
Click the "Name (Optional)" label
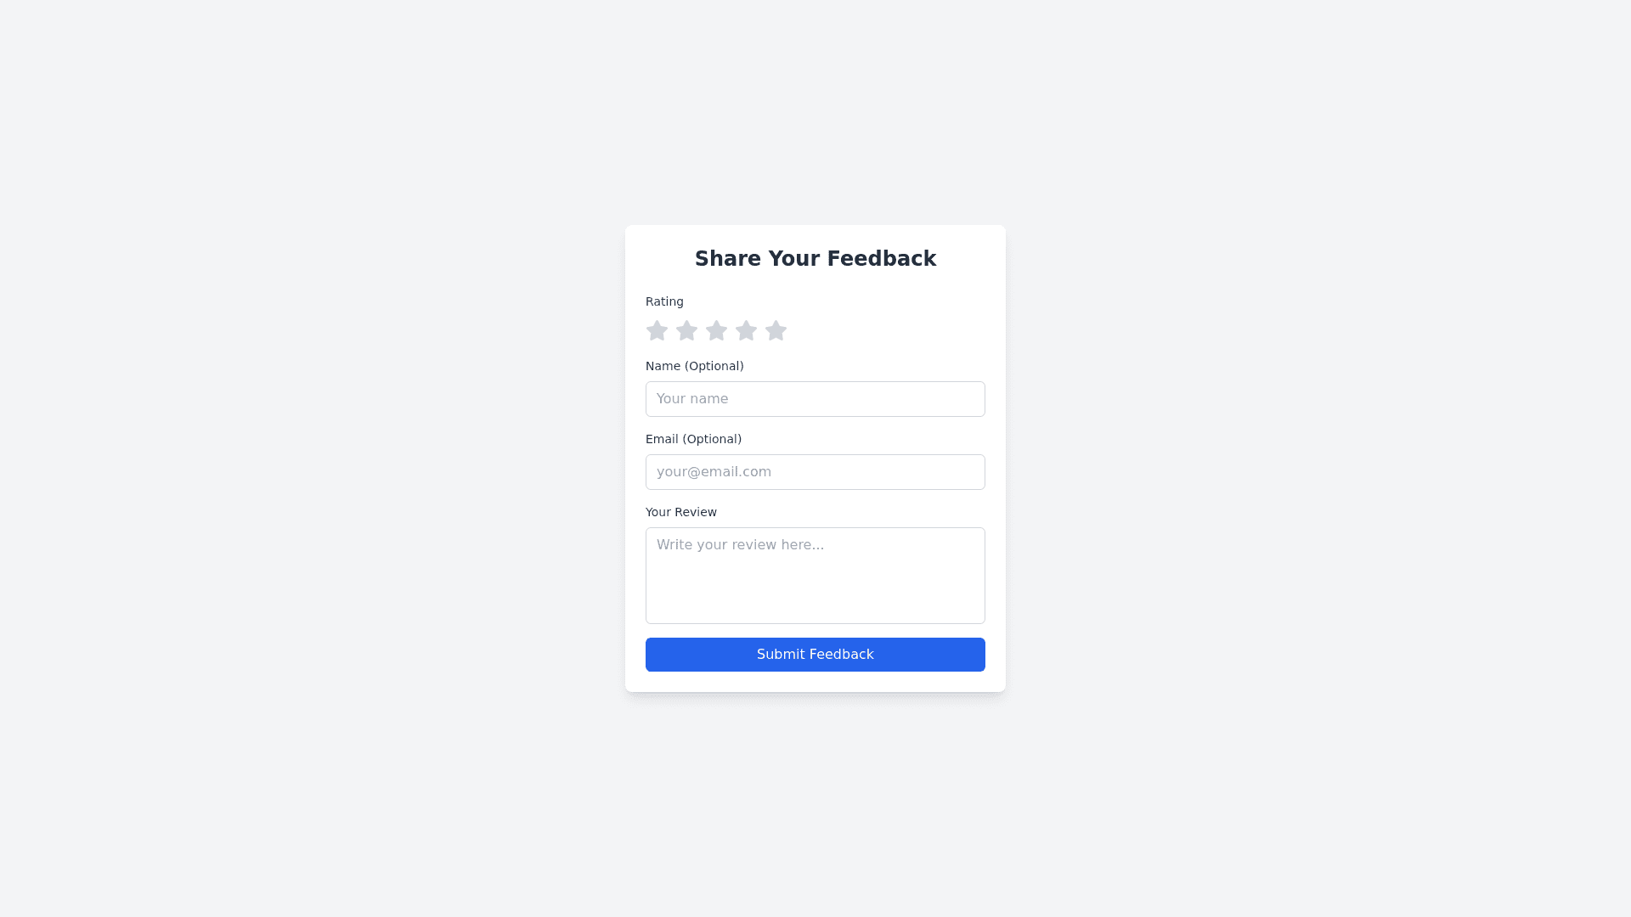click(694, 366)
